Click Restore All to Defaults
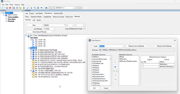This screenshot has width=180, height=94. point(164,46)
